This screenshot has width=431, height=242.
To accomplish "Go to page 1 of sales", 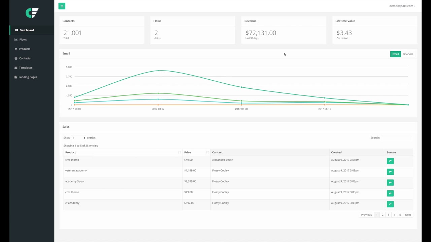I will pos(377,215).
